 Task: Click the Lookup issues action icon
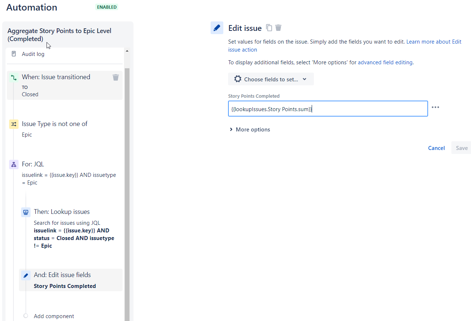tap(26, 212)
